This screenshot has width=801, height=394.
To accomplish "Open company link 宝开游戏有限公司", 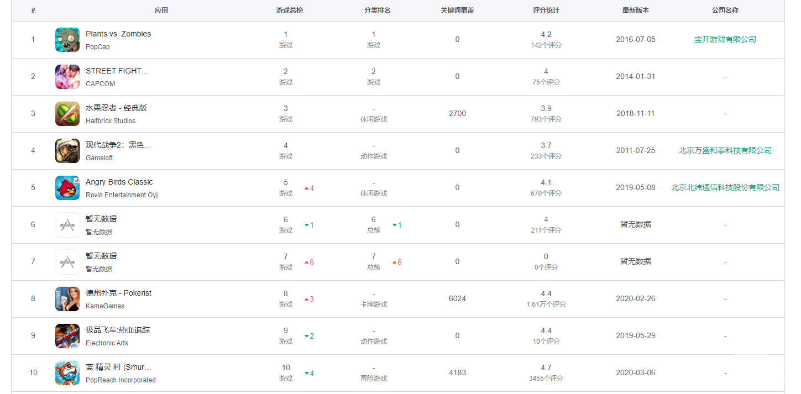I will pos(725,39).
